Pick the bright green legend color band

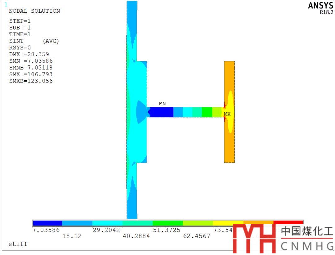pos(167,223)
